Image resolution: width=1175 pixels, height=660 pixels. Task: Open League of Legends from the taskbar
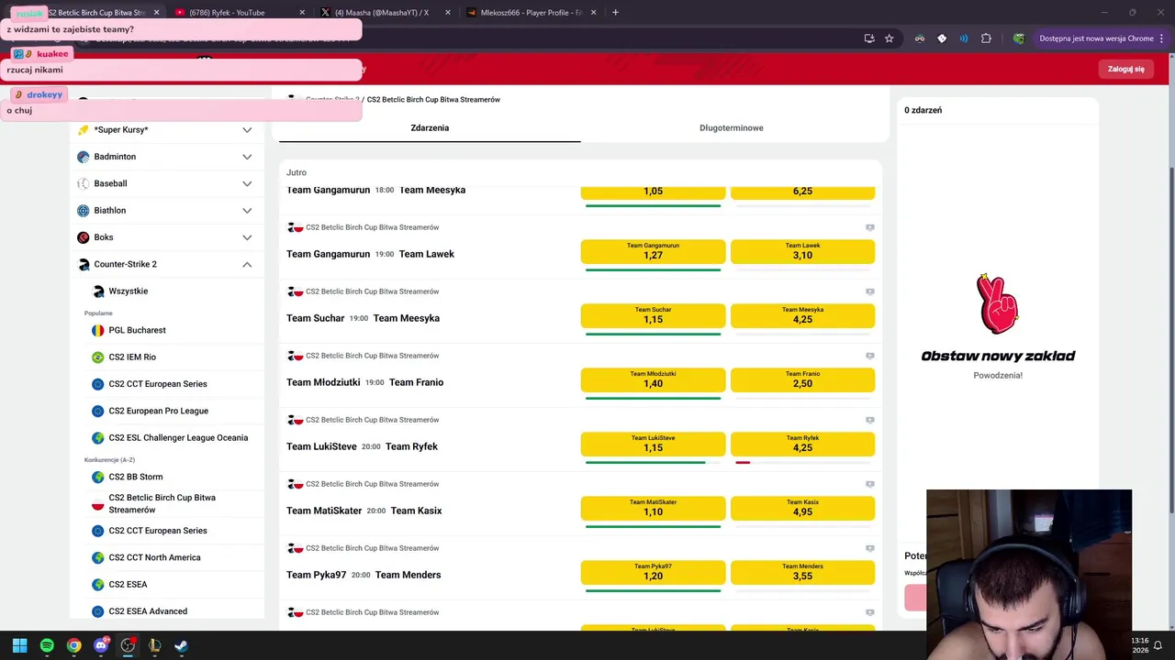point(154,645)
